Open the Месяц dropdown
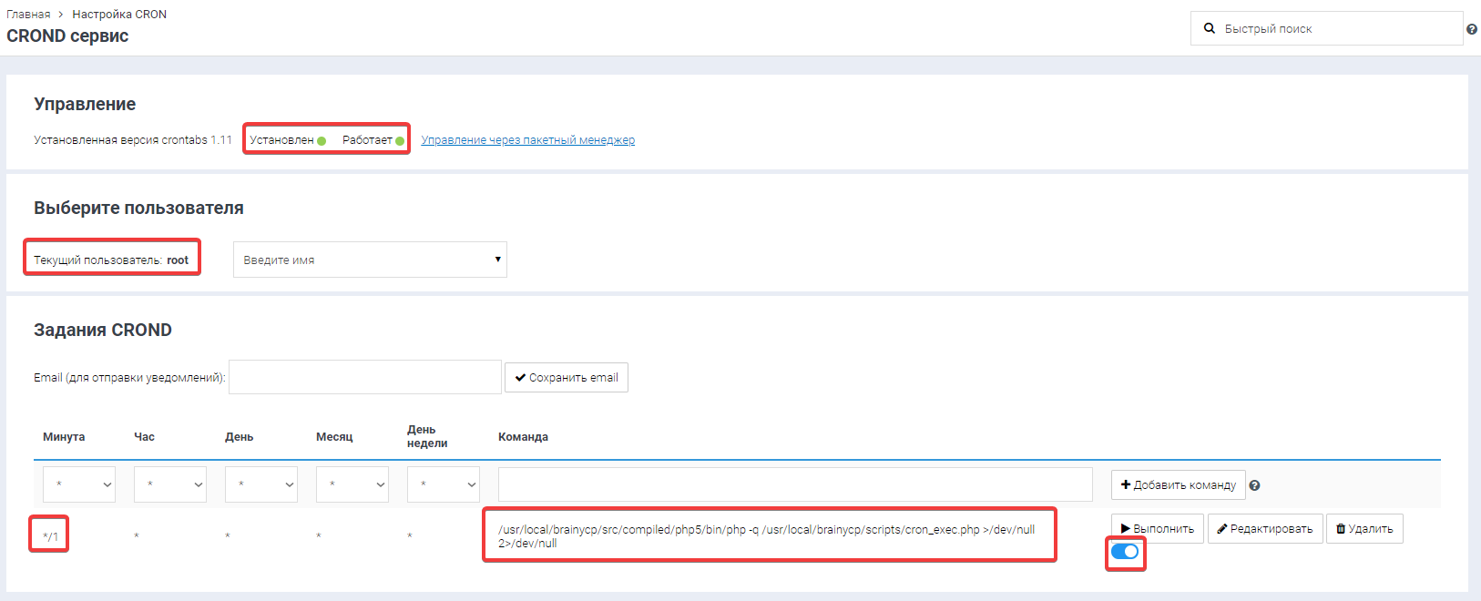The width and height of the screenshot is (1481, 601). 352,484
